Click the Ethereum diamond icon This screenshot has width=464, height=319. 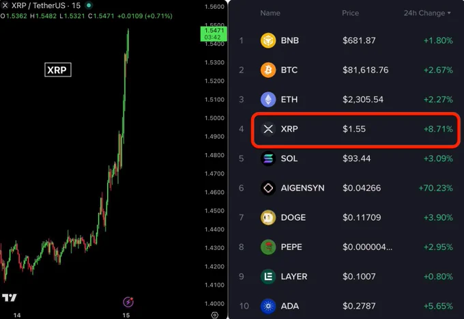coord(268,100)
